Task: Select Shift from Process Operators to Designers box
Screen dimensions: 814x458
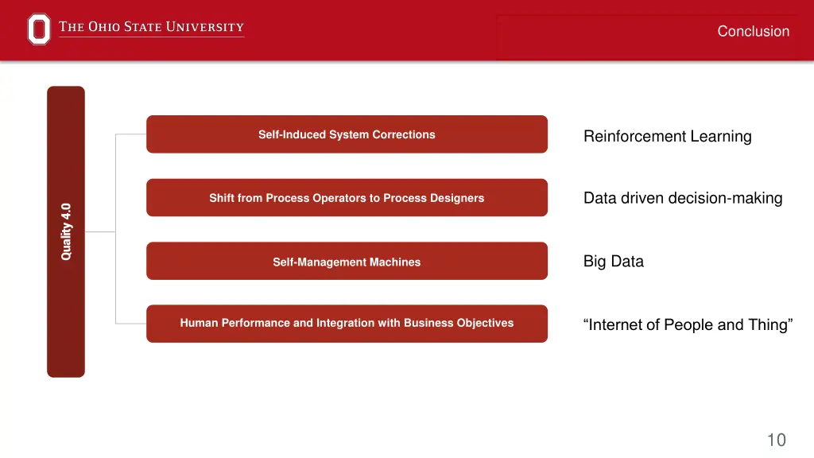Action: coord(347,197)
